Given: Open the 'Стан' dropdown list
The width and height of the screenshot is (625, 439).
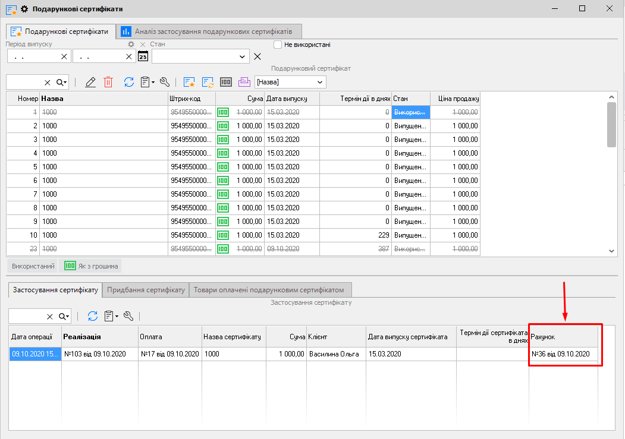Looking at the screenshot, I should pos(243,56).
